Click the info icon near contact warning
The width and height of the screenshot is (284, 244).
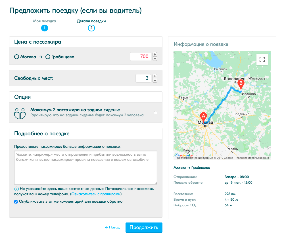point(16,189)
